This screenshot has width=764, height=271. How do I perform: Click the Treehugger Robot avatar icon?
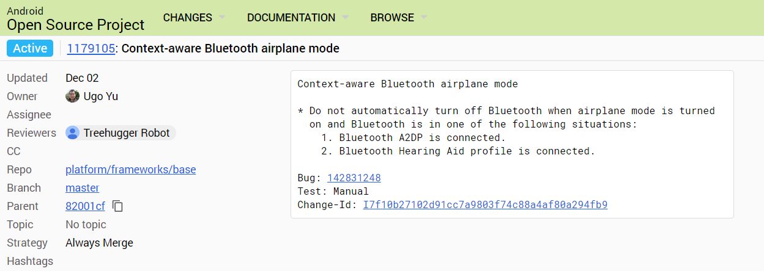coord(73,132)
